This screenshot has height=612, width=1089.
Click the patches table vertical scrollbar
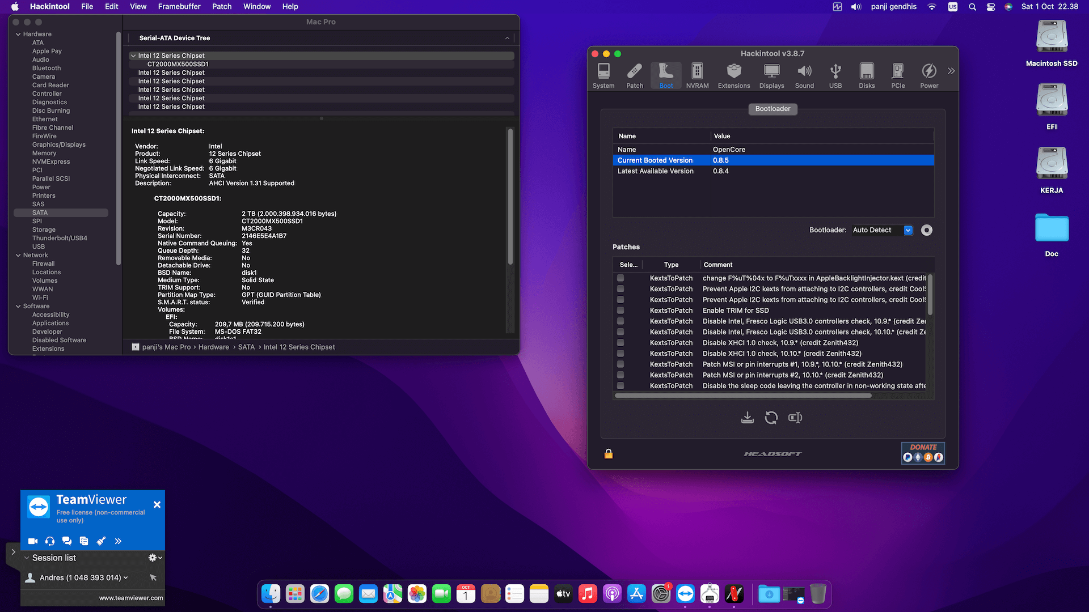click(930, 295)
